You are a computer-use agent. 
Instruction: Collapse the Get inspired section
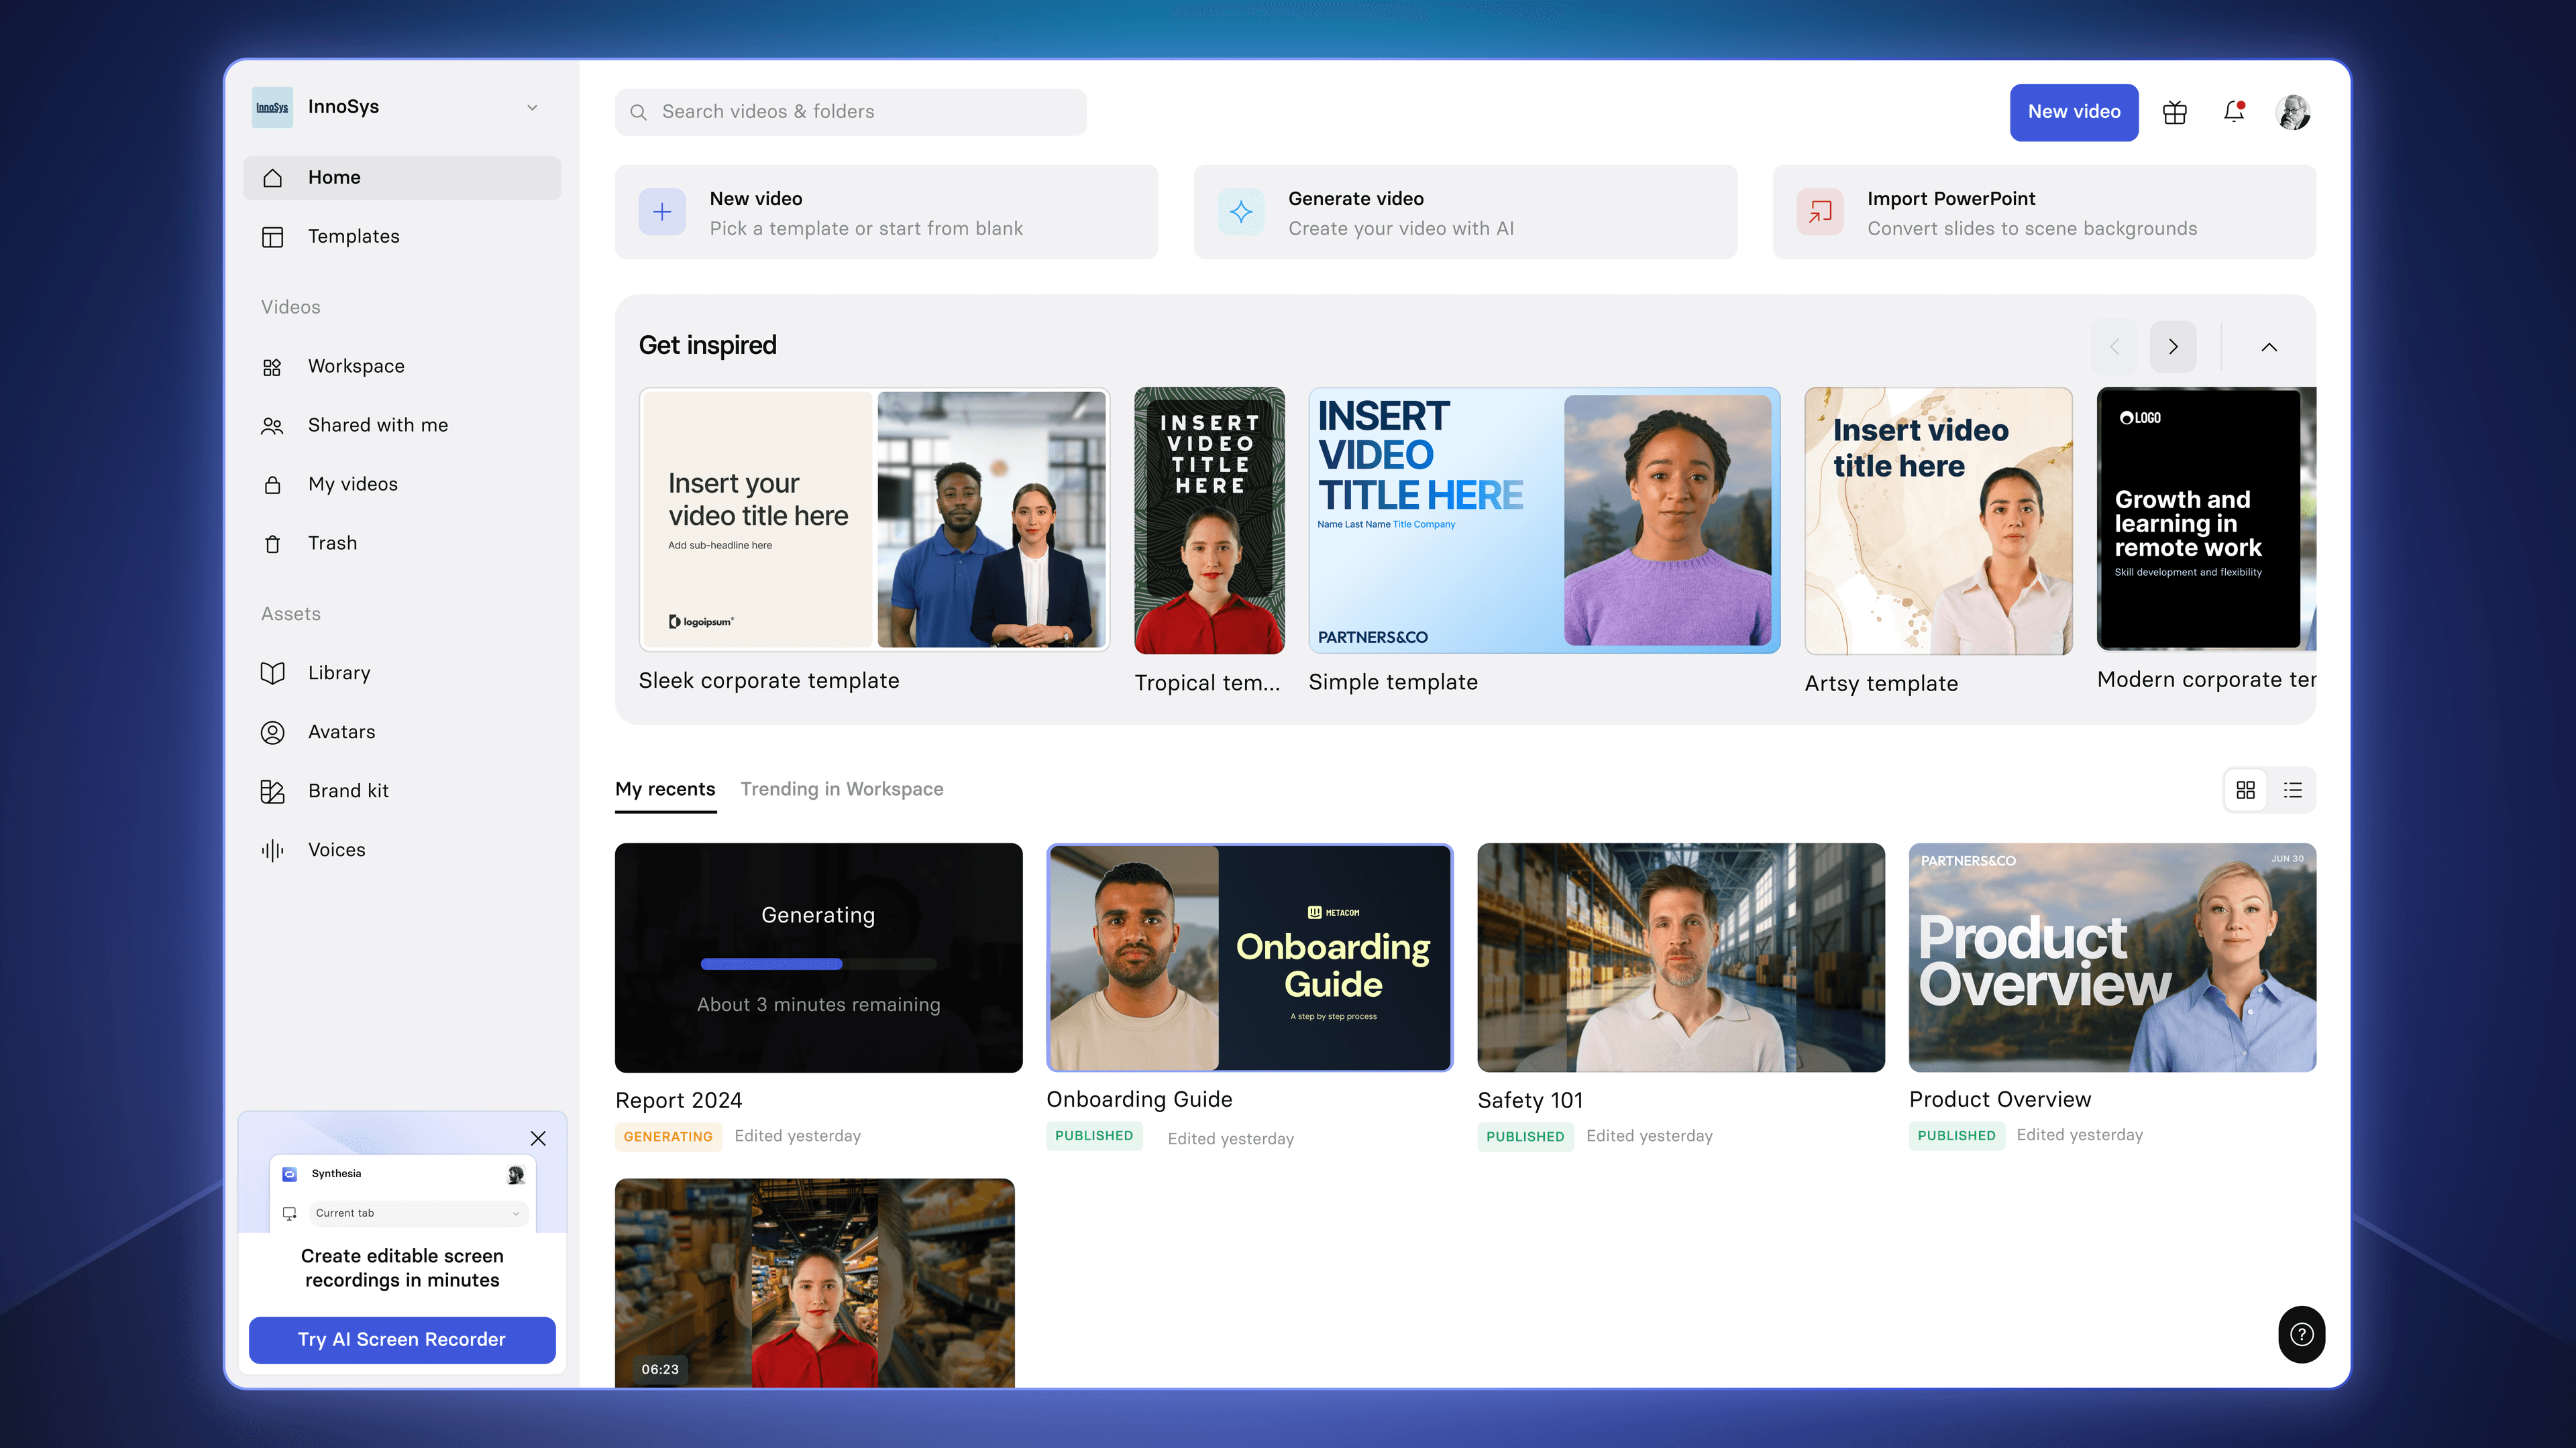point(2269,347)
